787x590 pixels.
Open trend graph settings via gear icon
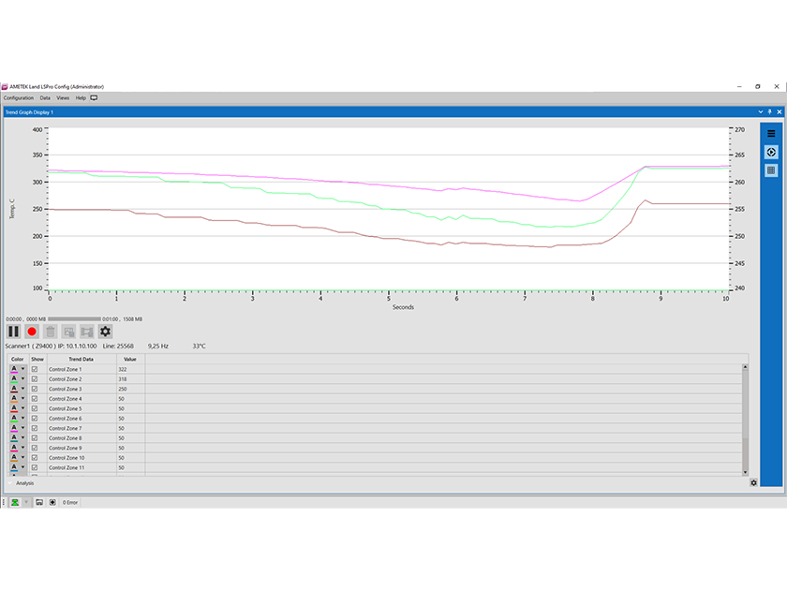coord(105,331)
